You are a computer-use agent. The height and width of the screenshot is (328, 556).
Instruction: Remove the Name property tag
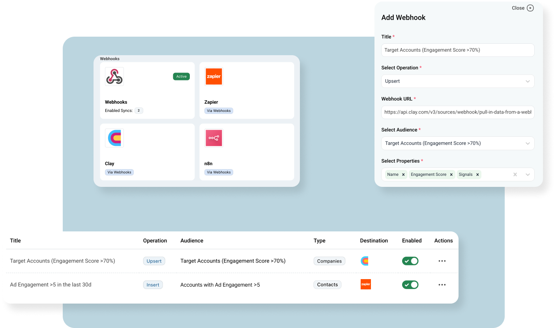click(403, 175)
